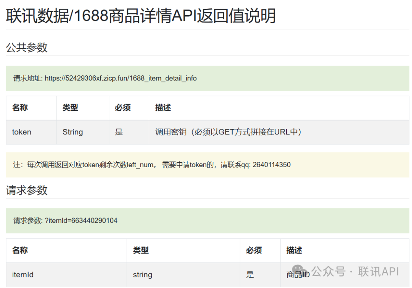Click the 类型 header in the request parameters table
This screenshot has height=288, width=412.
click(x=141, y=250)
